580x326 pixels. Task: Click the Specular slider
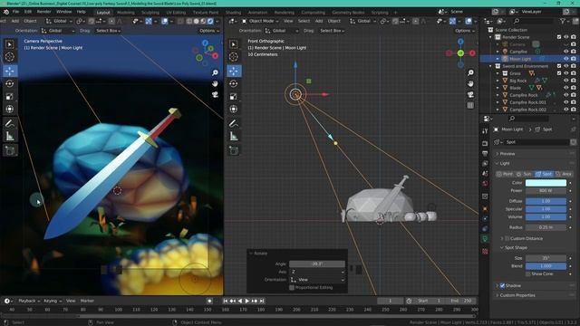click(546, 209)
